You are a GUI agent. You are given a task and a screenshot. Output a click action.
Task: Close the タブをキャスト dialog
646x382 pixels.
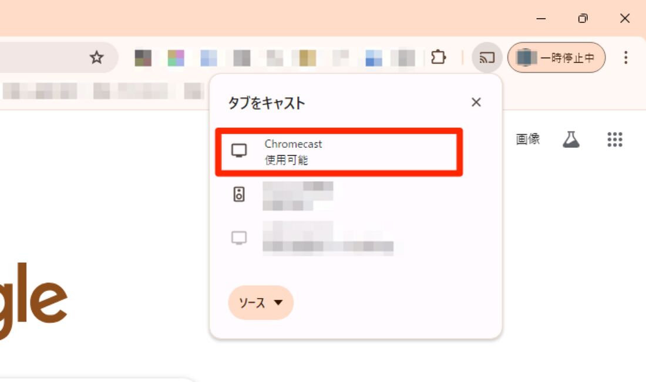pos(476,102)
